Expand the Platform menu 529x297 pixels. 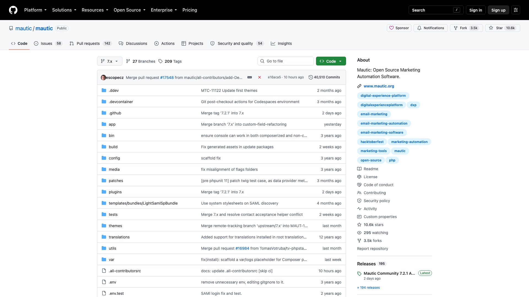[35, 10]
